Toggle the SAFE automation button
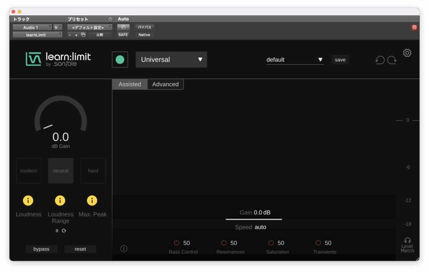This screenshot has height=272, width=429. pos(123,35)
